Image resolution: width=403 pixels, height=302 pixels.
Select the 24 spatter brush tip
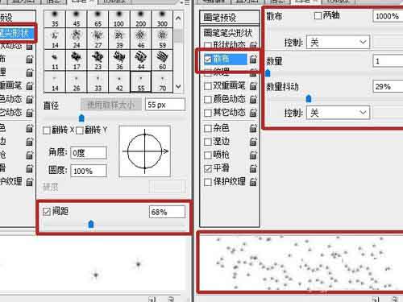pos(77,39)
